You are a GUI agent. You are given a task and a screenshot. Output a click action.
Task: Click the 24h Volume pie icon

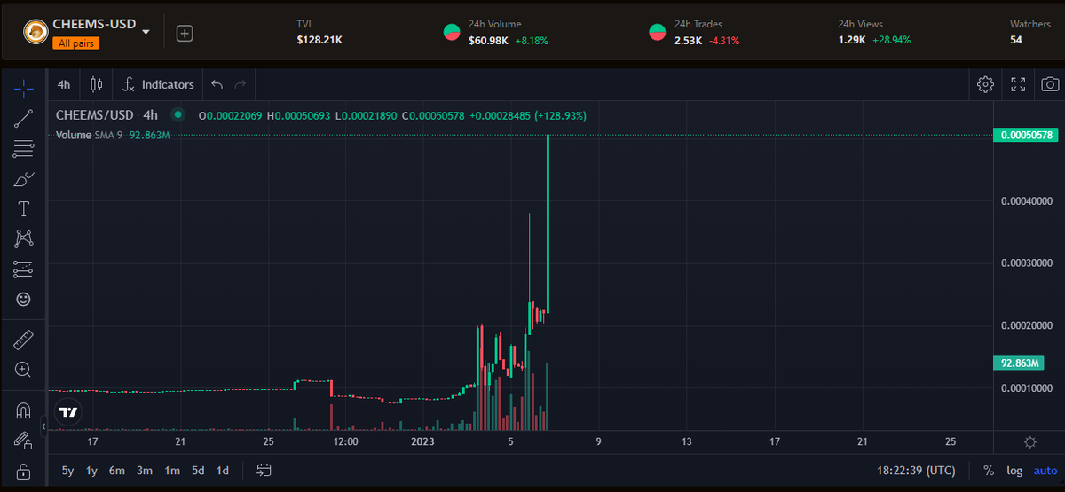(451, 33)
